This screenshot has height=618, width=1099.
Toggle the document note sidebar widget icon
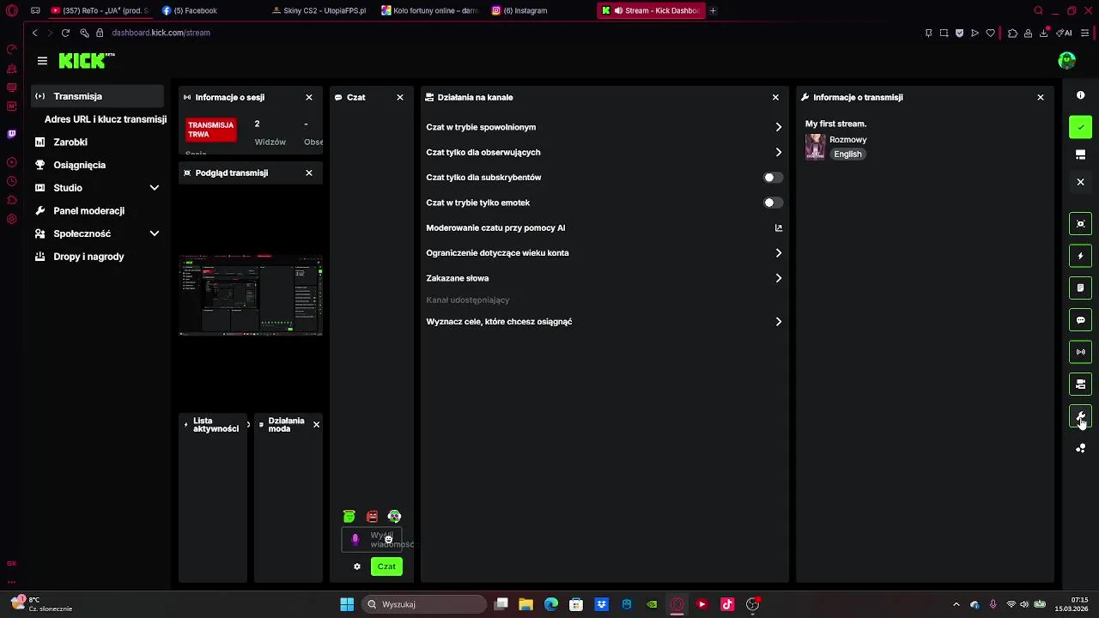click(x=1080, y=288)
